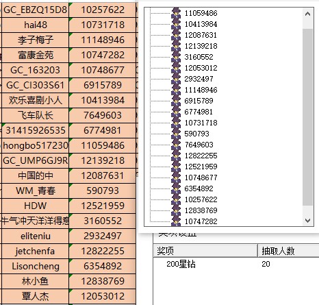Click the user icon beside 10257622 in list

click(x=176, y=199)
